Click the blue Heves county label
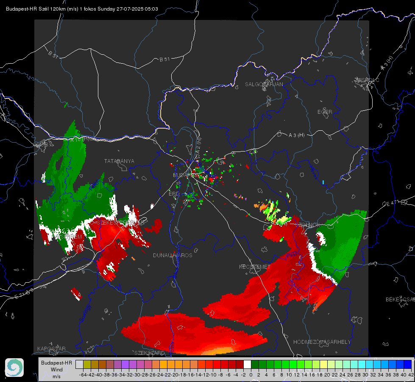415x382 pixels. tap(313, 172)
